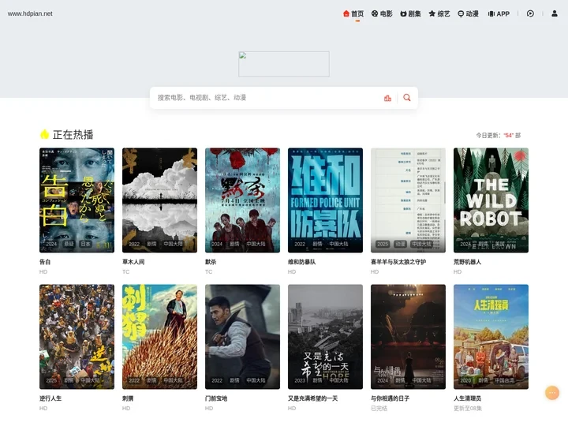Open the watch history icon
The height and width of the screenshot is (426, 568).
(x=530, y=13)
